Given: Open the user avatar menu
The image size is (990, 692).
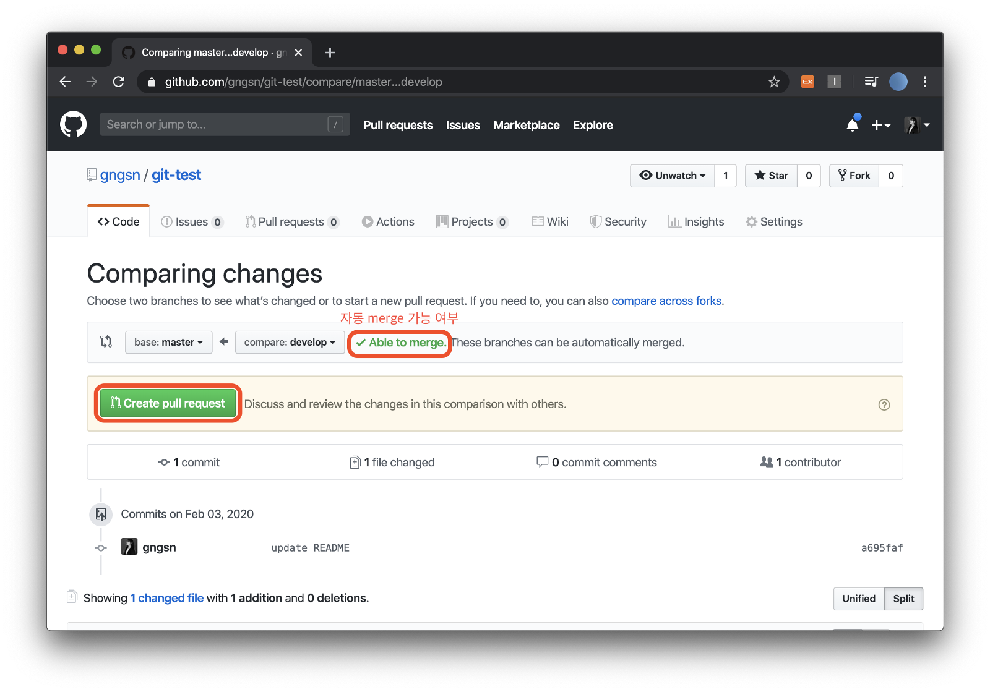Looking at the screenshot, I should pyautogui.click(x=917, y=125).
